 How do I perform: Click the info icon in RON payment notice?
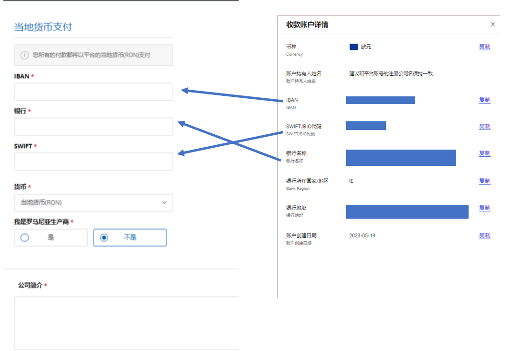24,55
